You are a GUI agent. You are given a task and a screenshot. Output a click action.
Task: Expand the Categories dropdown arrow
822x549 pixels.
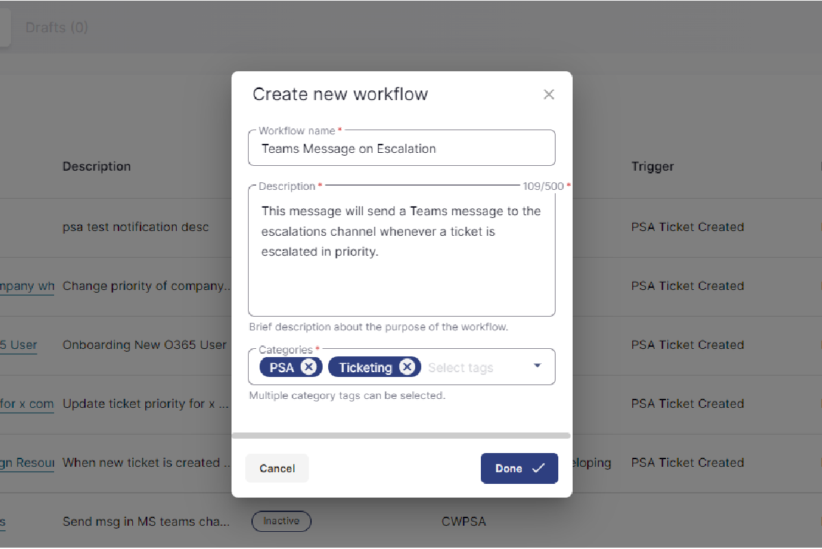[537, 366]
